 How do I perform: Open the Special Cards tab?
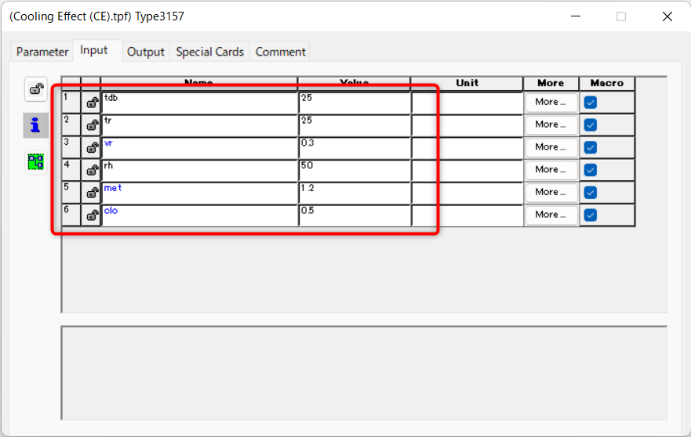click(x=209, y=52)
